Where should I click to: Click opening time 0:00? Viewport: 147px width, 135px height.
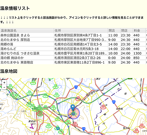coord(112,58)
